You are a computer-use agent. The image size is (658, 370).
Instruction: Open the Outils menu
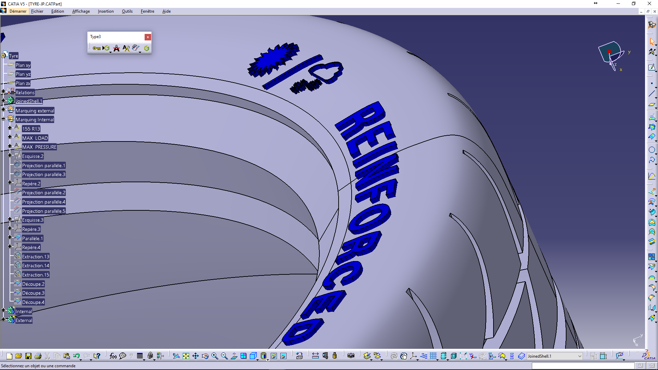127,11
